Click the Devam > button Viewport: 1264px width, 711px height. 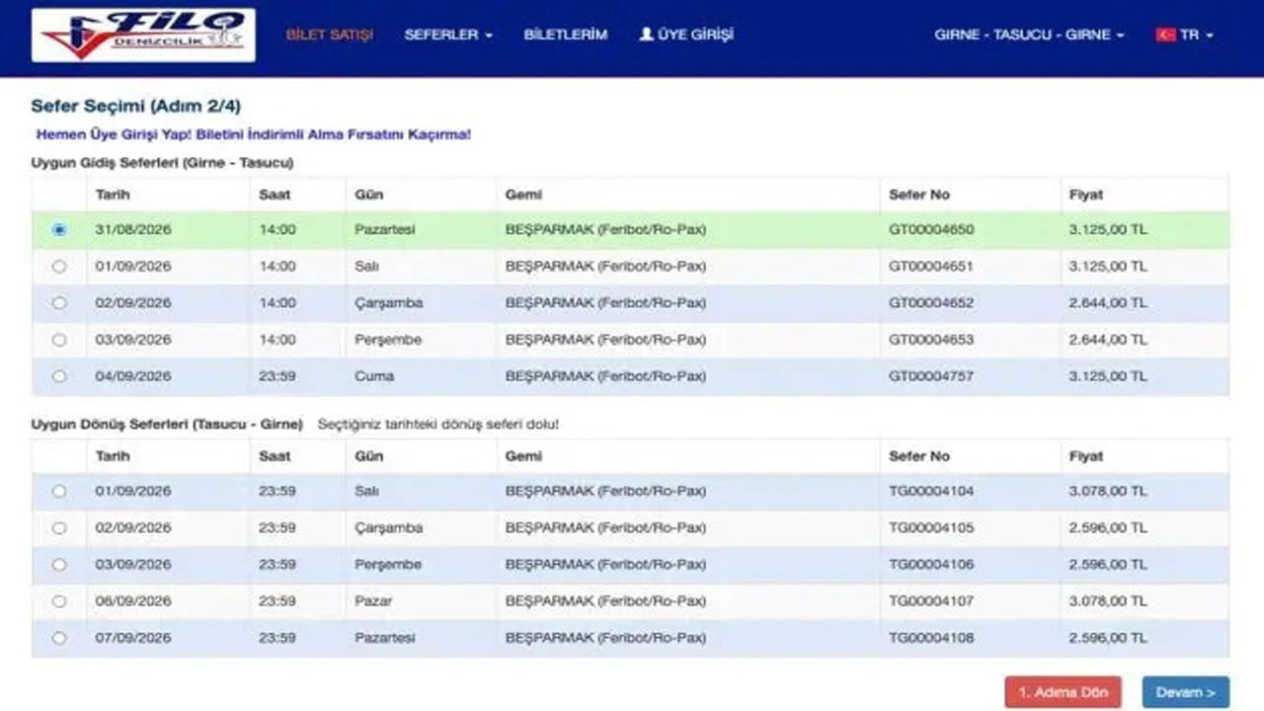[x=1186, y=692]
